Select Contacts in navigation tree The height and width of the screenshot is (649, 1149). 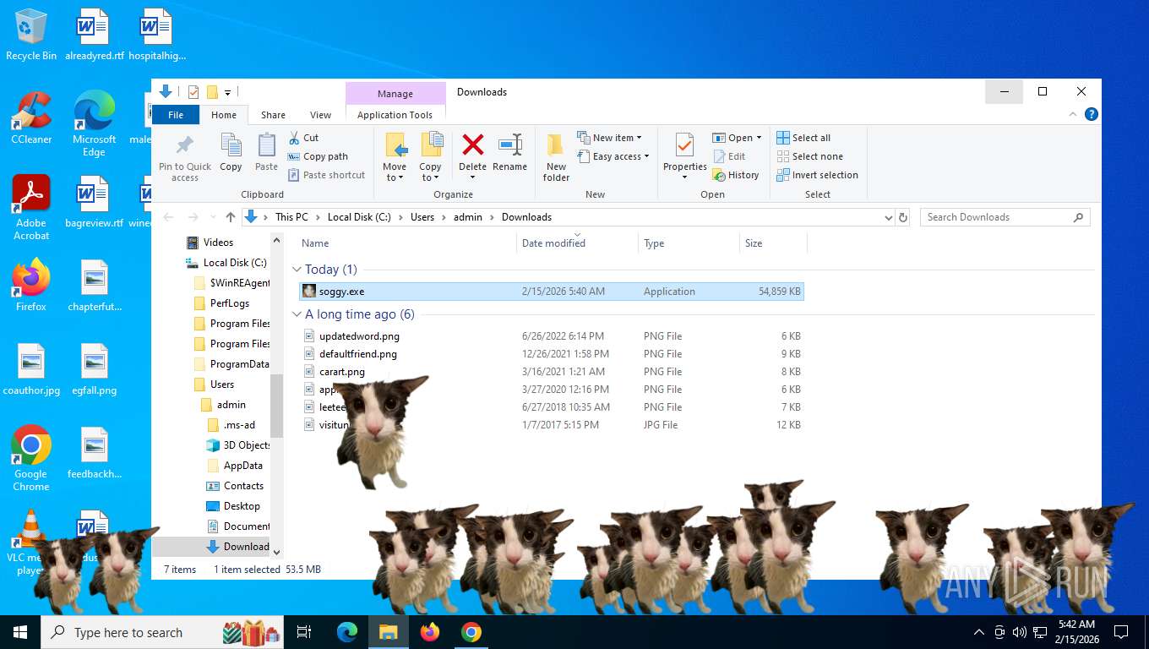[x=236, y=486]
